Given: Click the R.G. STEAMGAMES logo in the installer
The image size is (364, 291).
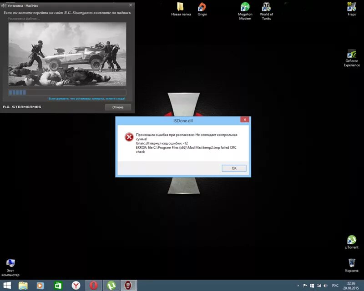Looking at the screenshot, I should (22, 107).
